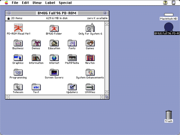The height and width of the screenshot is (135, 180).
Task: Select the BMUG Fall'96 PD-ROM disc desktop icon
Action: [x=169, y=27]
